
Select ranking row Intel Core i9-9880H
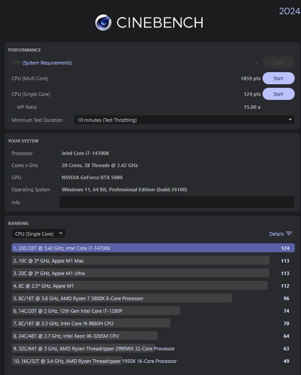(153, 323)
